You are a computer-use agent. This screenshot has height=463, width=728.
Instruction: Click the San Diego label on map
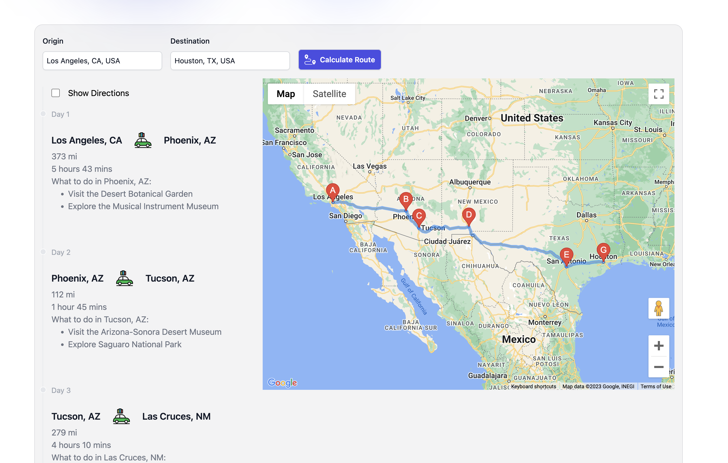coord(346,216)
